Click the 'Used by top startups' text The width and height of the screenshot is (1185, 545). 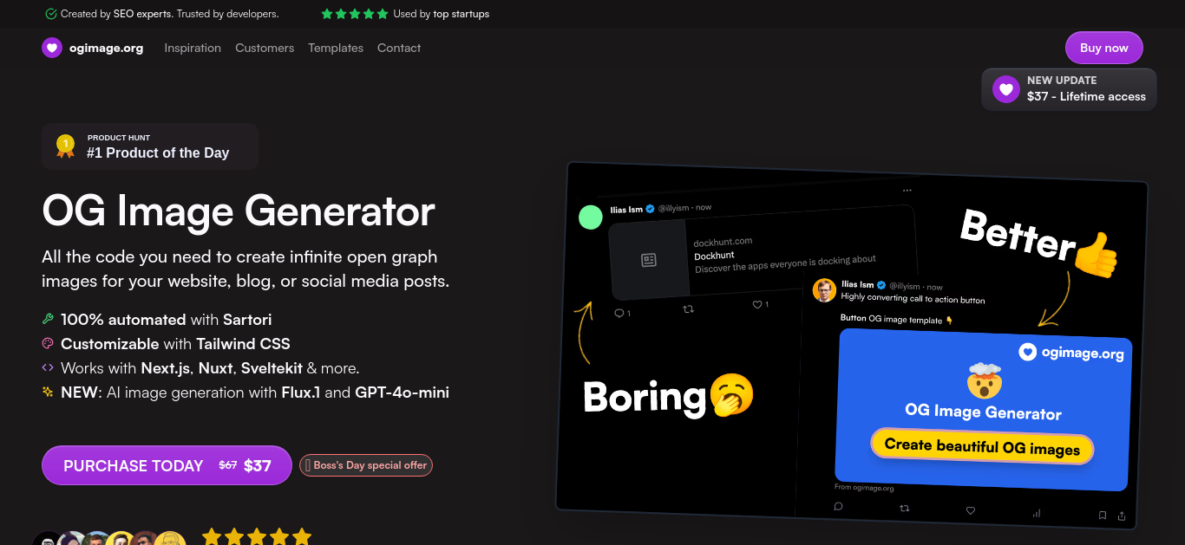pyautogui.click(x=442, y=14)
